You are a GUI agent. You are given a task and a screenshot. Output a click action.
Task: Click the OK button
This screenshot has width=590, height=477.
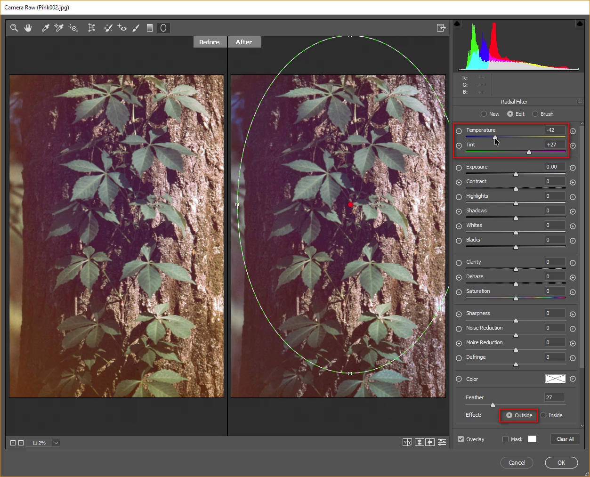(561, 462)
